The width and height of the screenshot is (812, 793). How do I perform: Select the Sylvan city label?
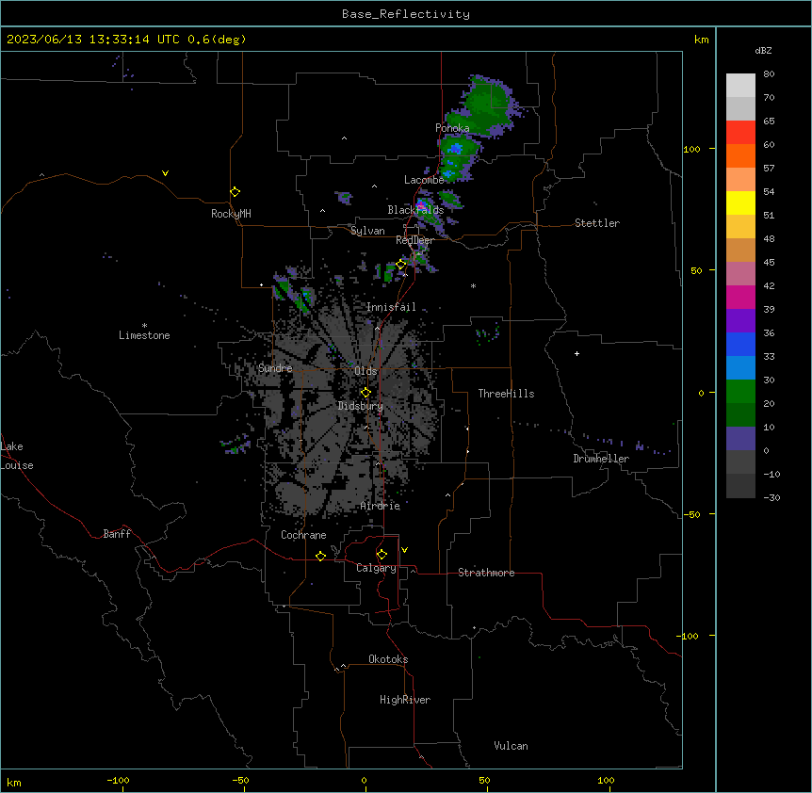(367, 231)
